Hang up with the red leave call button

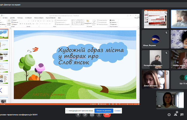[107, 115]
